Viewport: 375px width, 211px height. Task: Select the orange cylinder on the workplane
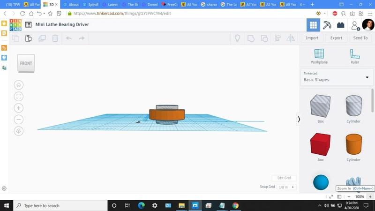(167, 114)
